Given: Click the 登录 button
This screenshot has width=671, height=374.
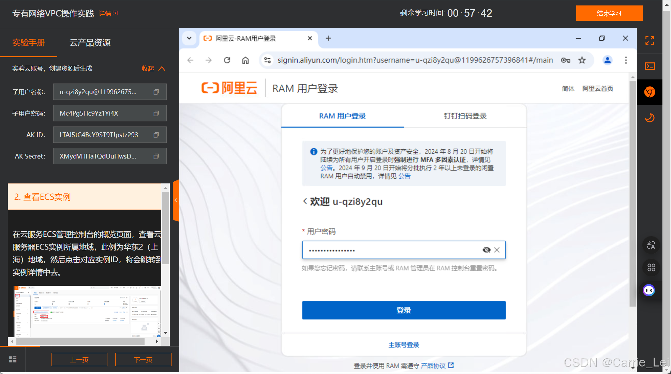Looking at the screenshot, I should point(404,310).
